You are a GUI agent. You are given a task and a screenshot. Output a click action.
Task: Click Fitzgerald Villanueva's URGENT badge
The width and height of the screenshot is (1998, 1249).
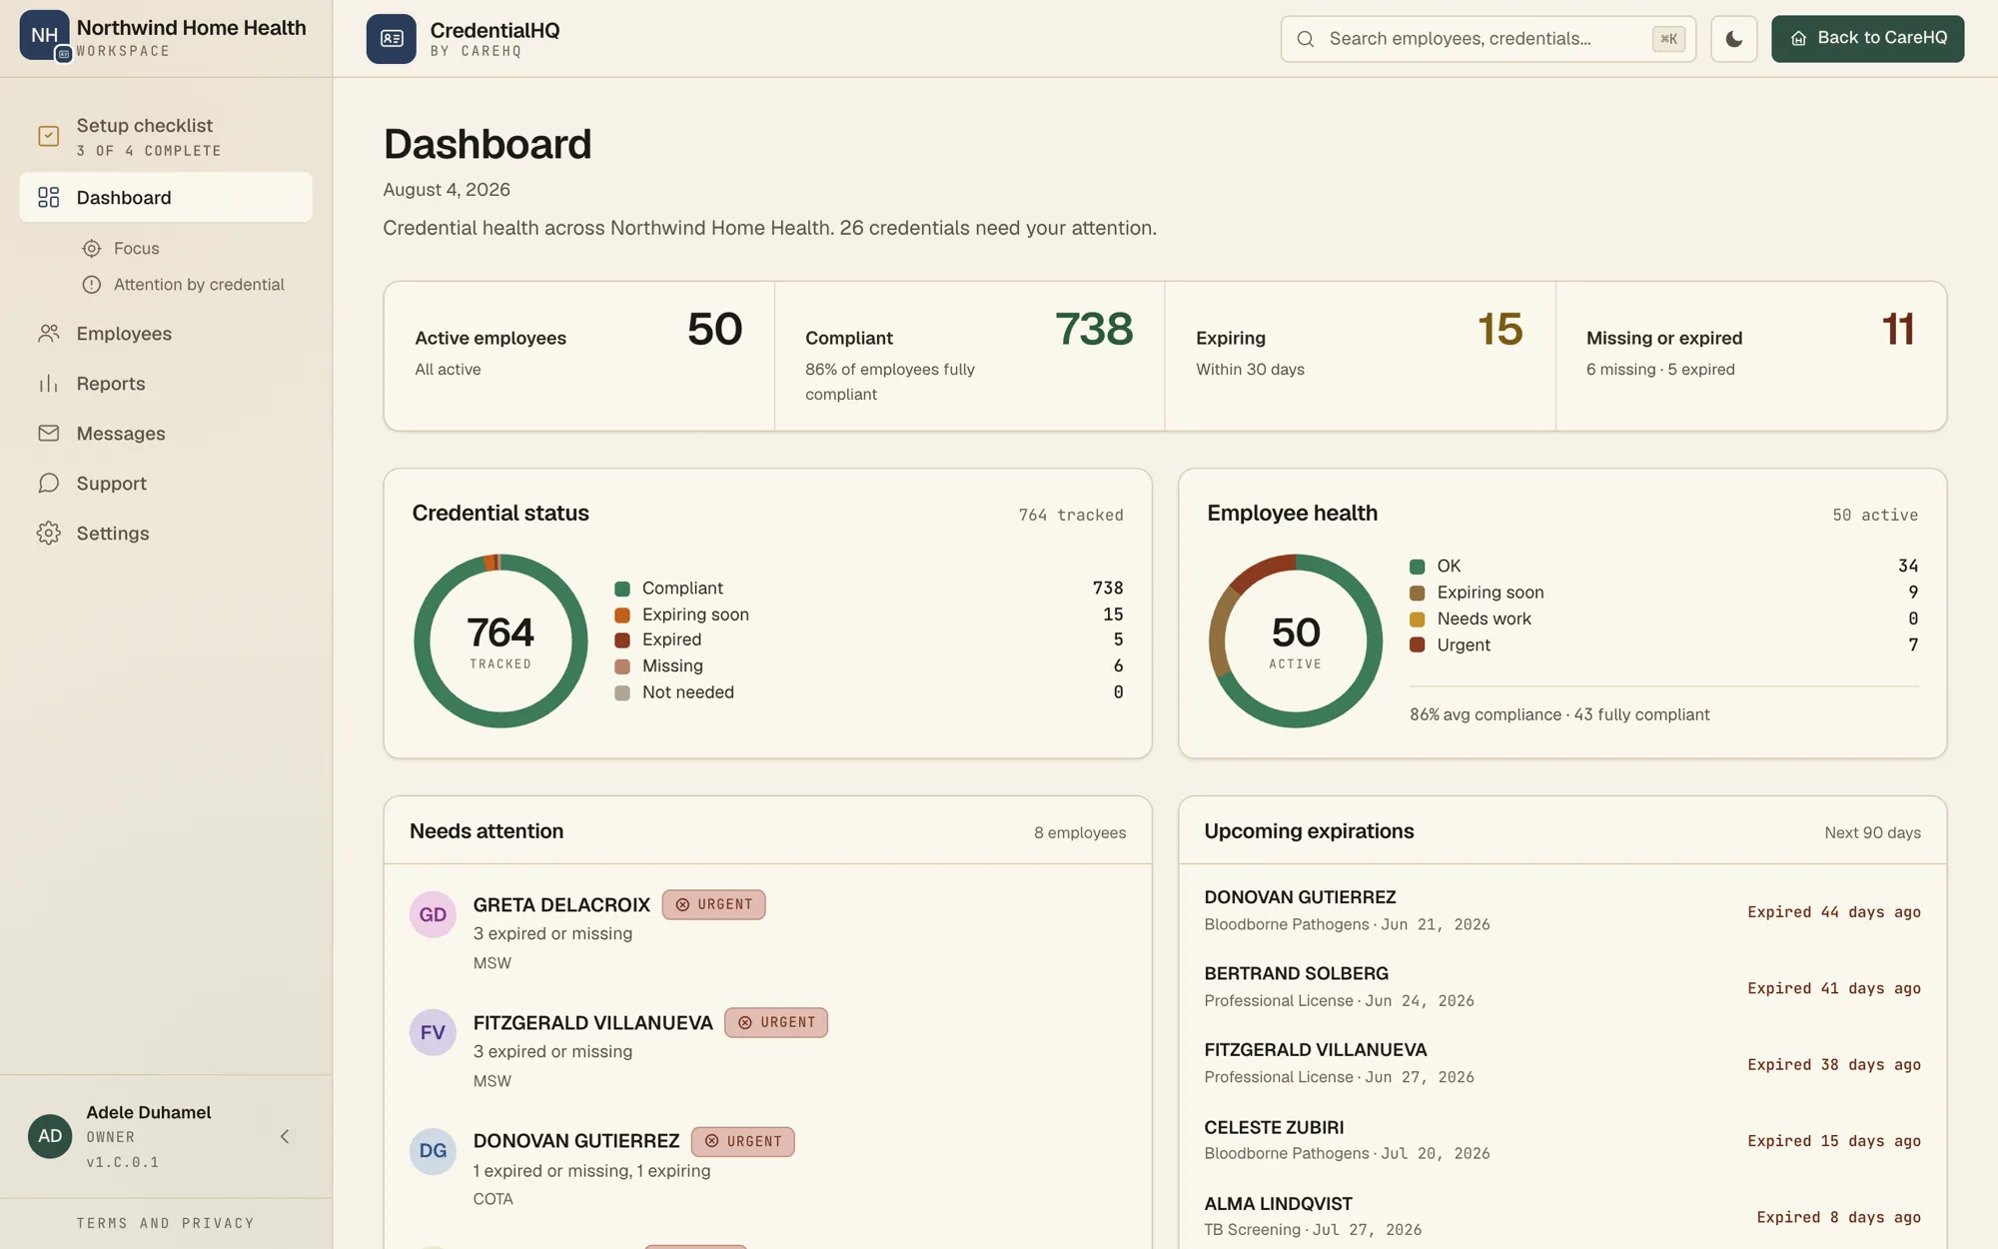click(776, 1022)
